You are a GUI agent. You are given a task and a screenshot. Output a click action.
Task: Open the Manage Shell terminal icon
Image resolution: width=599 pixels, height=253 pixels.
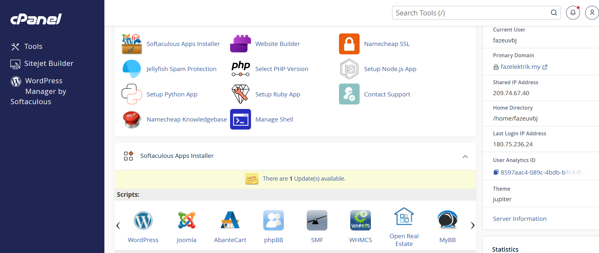pos(240,119)
